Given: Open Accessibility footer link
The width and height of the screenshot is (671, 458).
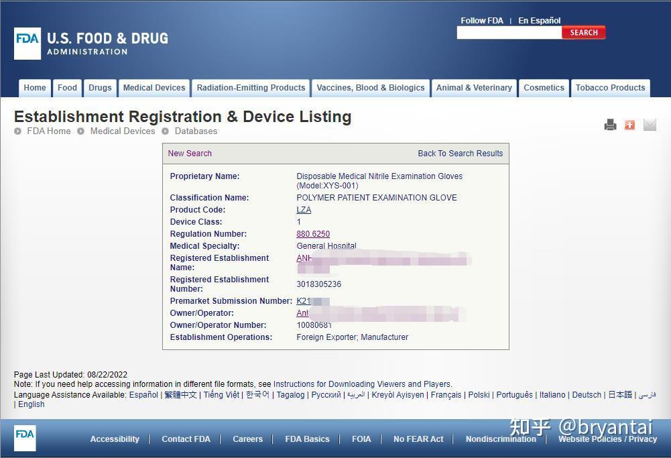Looking at the screenshot, I should tap(115, 439).
